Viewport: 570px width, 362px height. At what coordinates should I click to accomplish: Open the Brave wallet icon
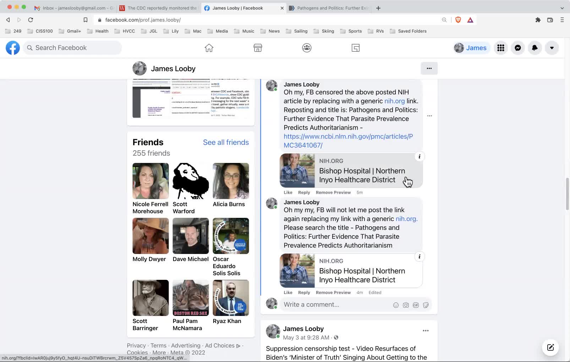550,20
